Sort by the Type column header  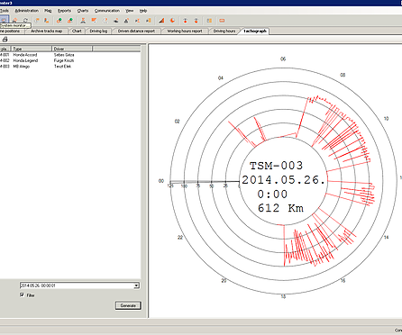pos(32,49)
